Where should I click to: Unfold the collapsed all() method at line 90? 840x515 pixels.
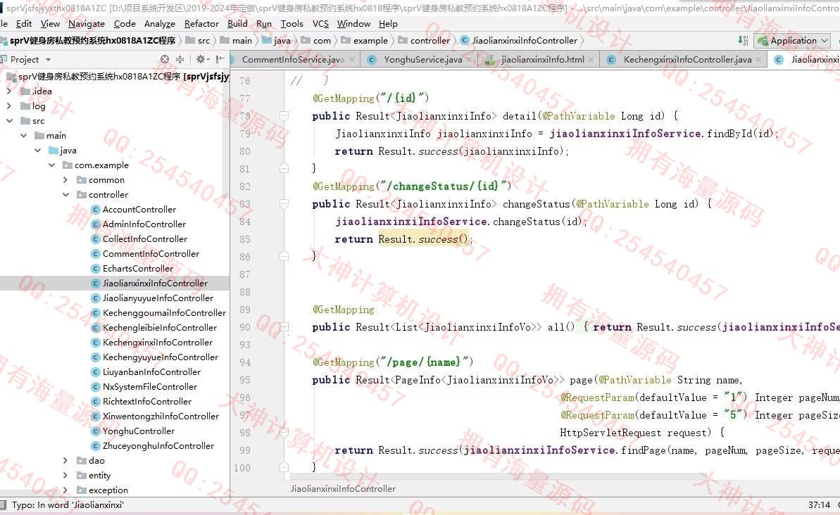coord(284,327)
